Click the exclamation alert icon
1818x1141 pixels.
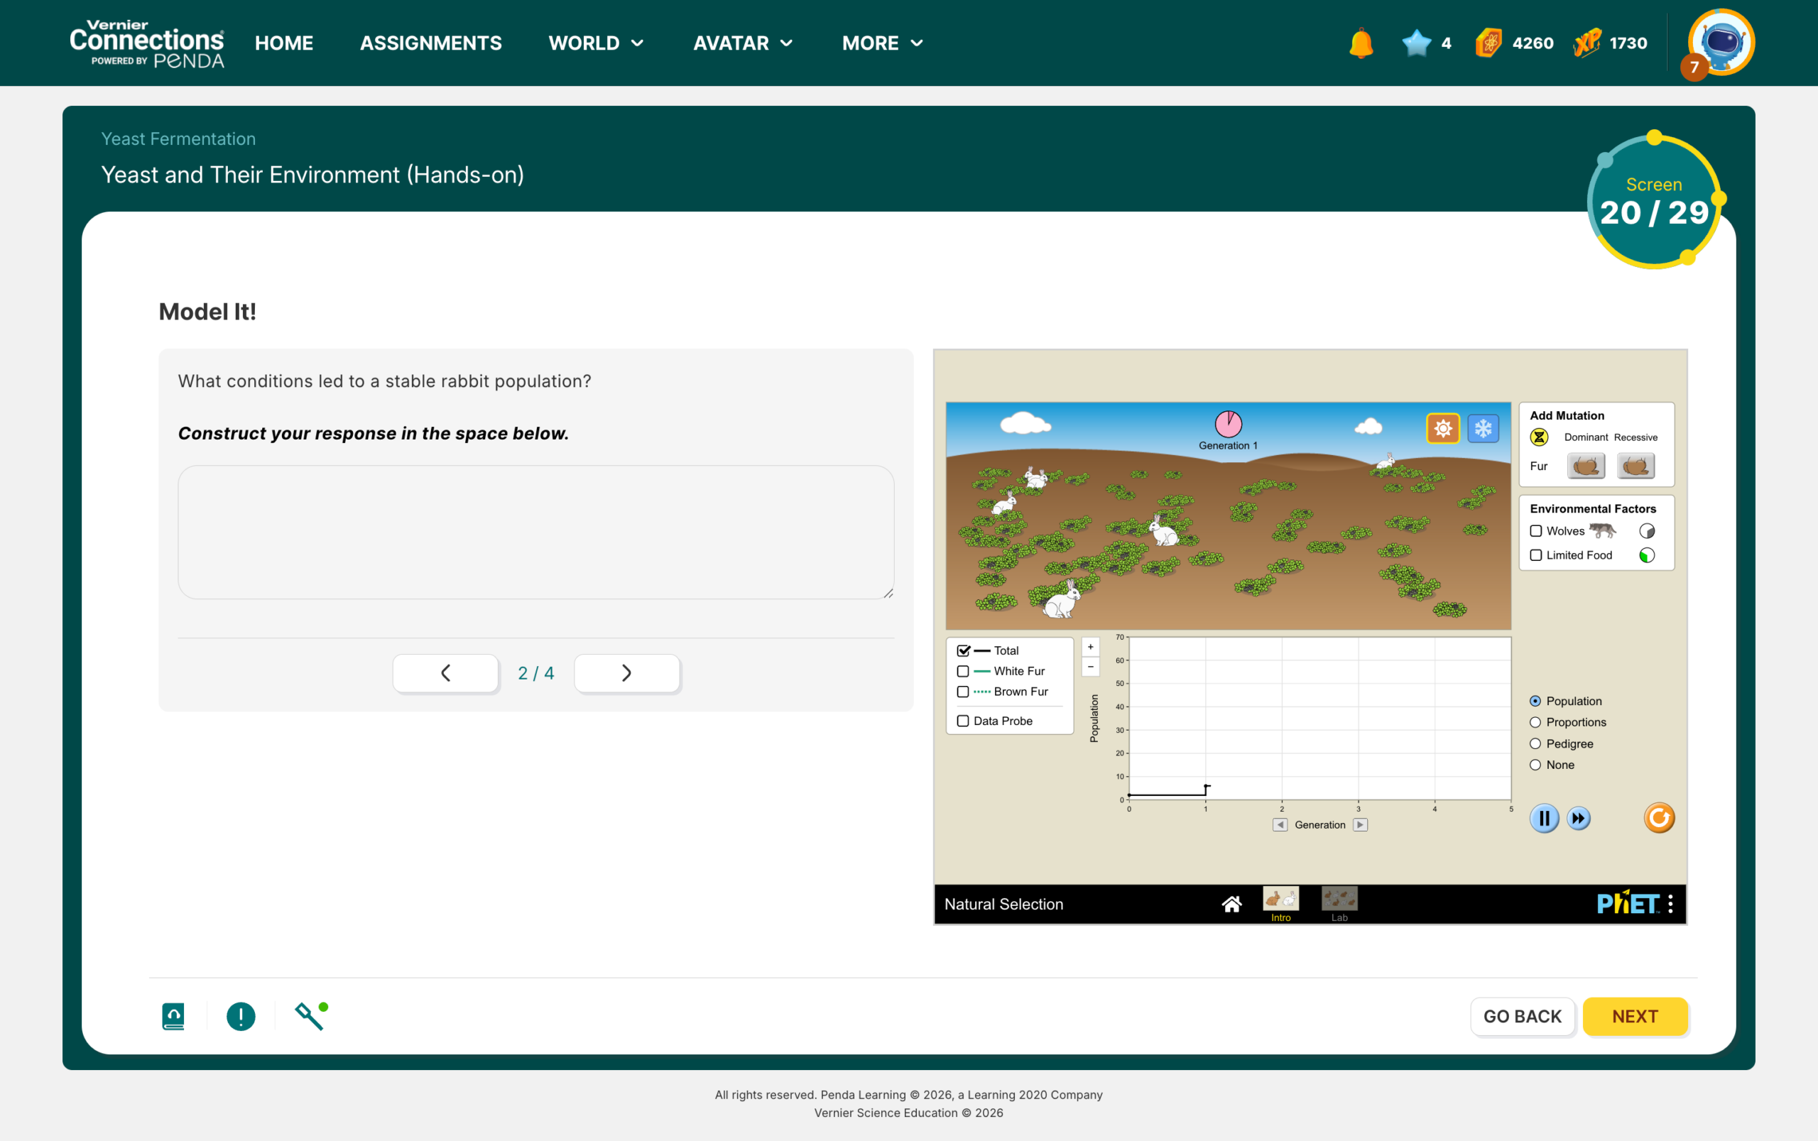pyautogui.click(x=241, y=1016)
